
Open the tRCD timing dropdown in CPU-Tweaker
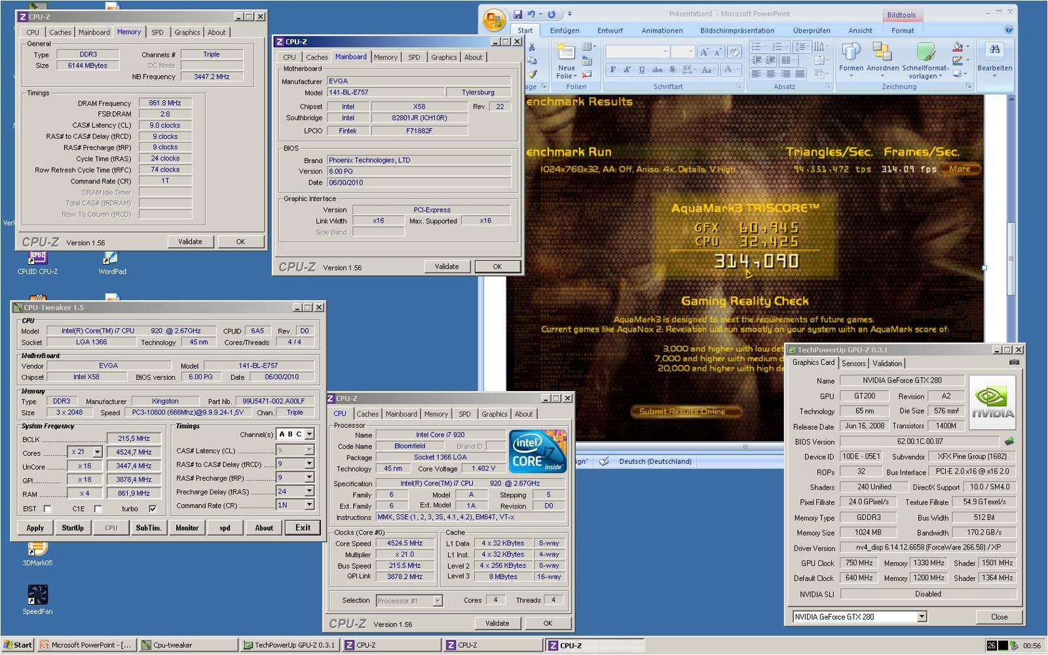(x=309, y=464)
